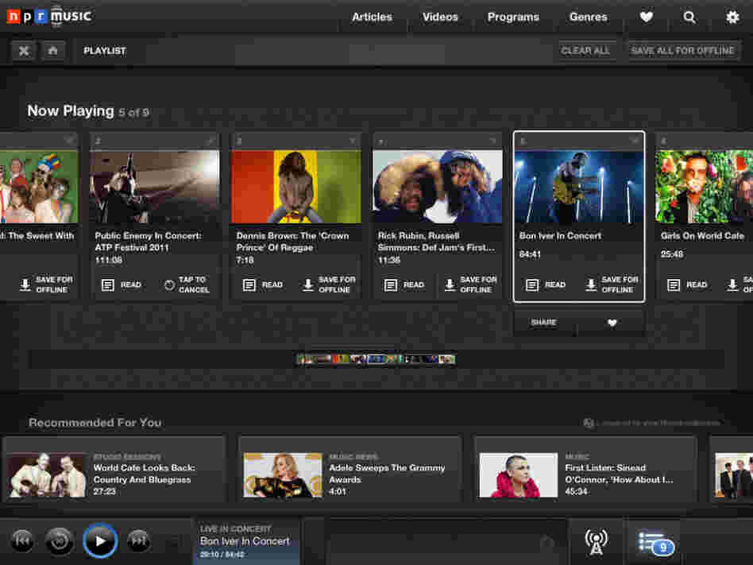The height and width of the screenshot is (565, 753).
Task: Skip to next track
Action: (x=139, y=541)
